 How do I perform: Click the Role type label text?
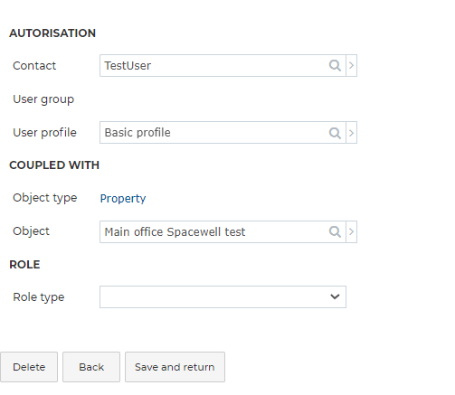(x=39, y=297)
